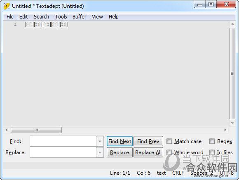
Task: Open the Tools menu
Action: tap(61, 17)
